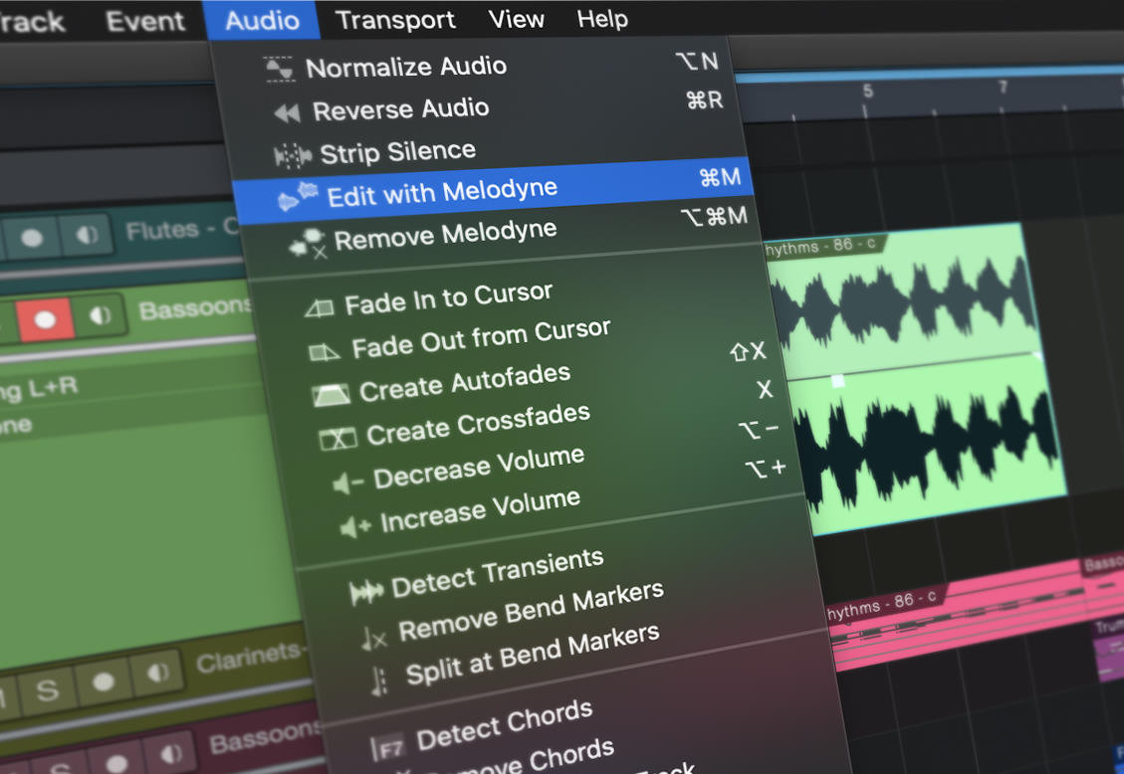Toggle monitor on bottom Bassoons track
This screenshot has width=1124, height=774.
tap(171, 754)
